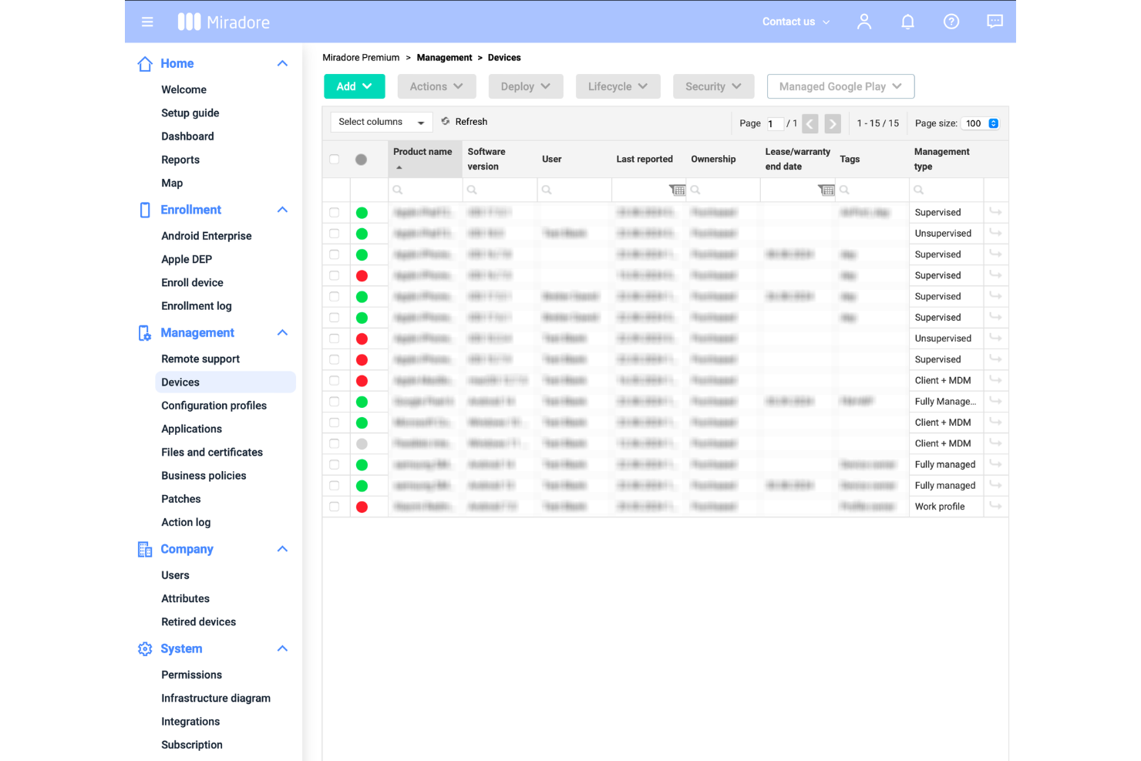This screenshot has width=1141, height=761.
Task: Open the Add dropdown
Action: point(355,86)
